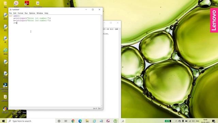The image size is (218, 123).
Task: Close the untitled editor window
Action: click(x=99, y=10)
